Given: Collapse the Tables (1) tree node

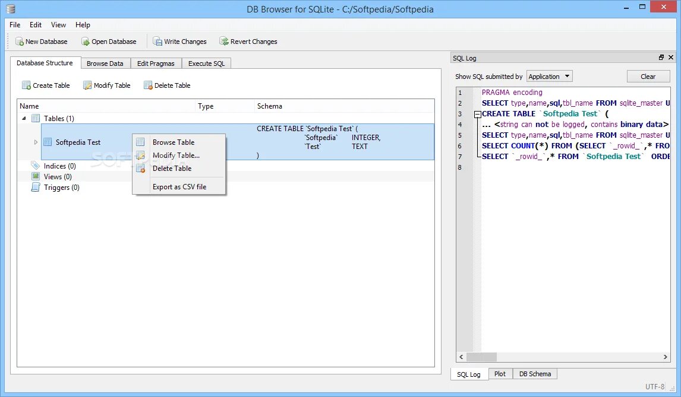Looking at the screenshot, I should pyautogui.click(x=24, y=119).
